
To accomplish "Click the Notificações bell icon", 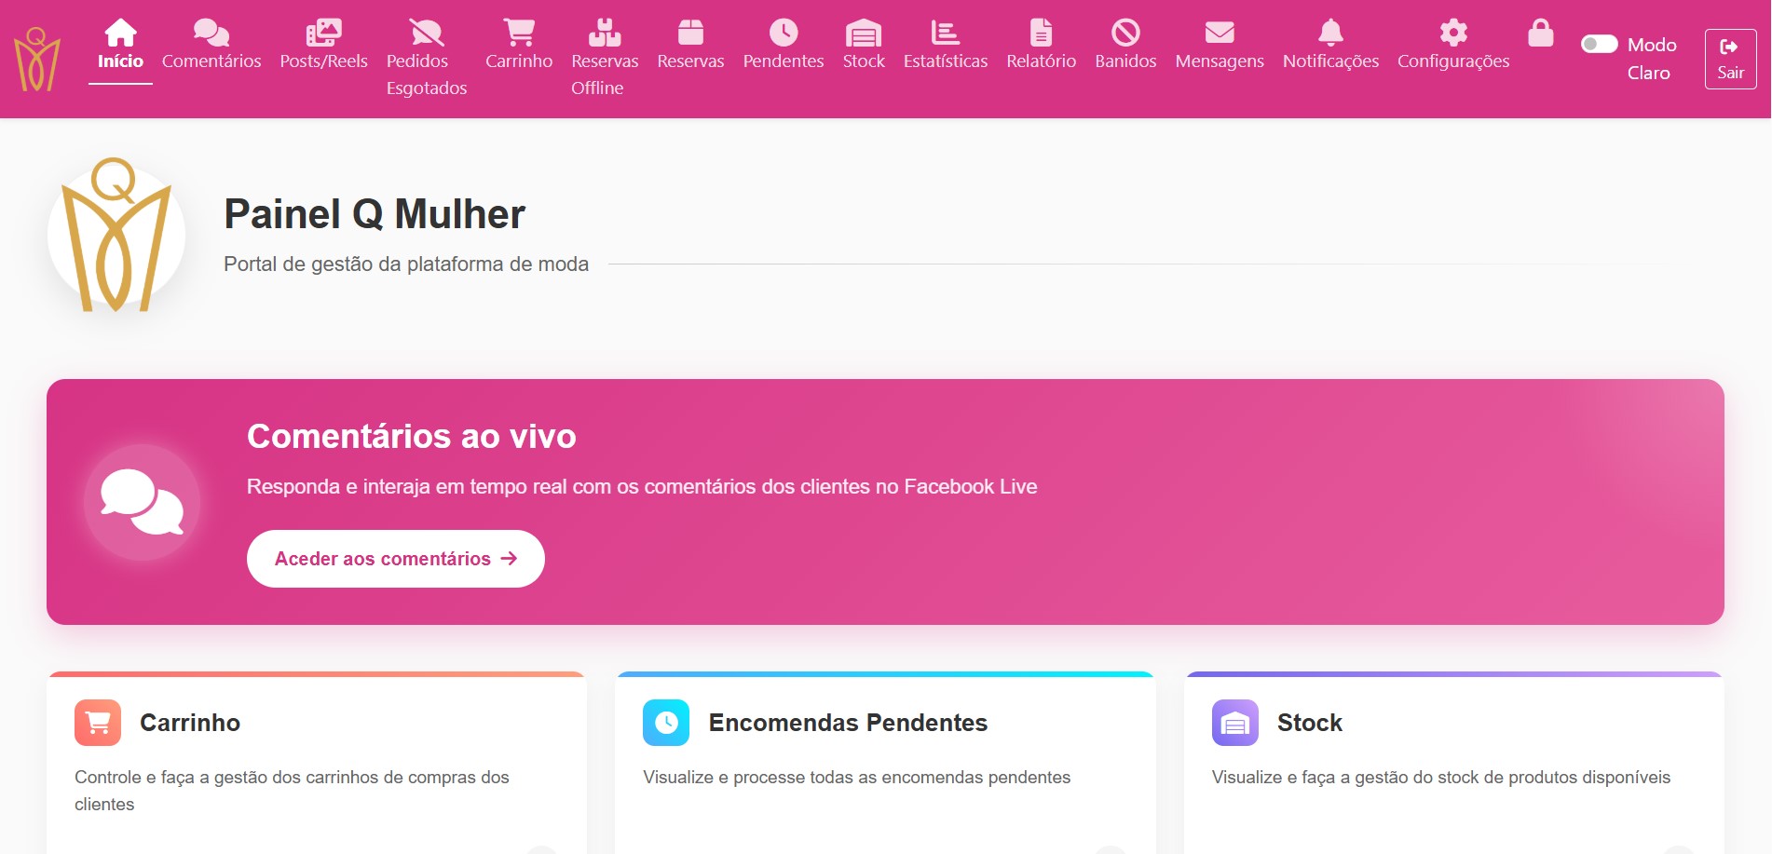I will click(1330, 34).
